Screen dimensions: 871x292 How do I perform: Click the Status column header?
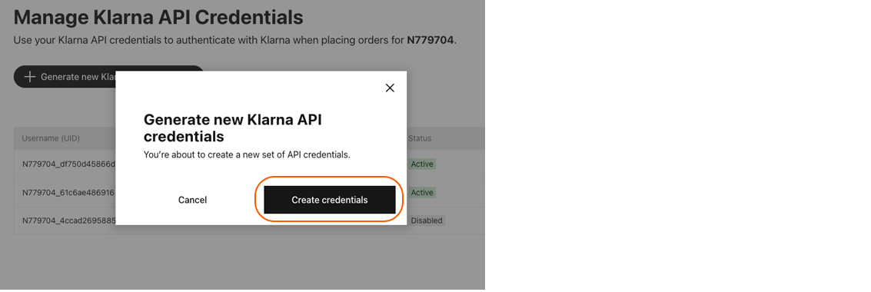point(420,138)
